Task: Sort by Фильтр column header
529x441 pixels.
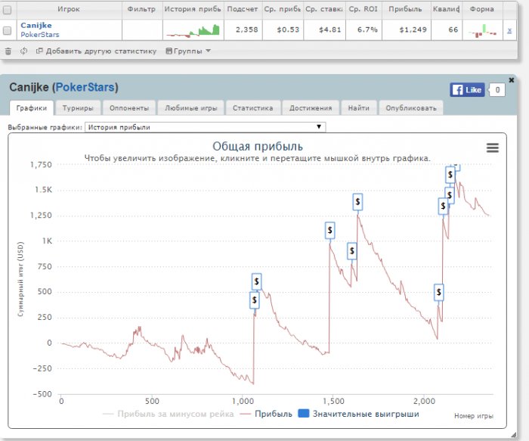Action: tap(141, 9)
